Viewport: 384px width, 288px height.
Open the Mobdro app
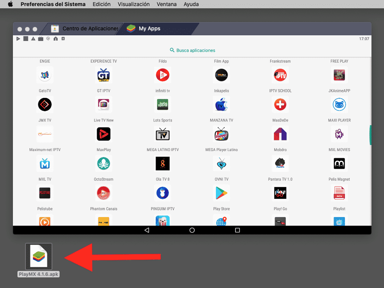click(280, 134)
